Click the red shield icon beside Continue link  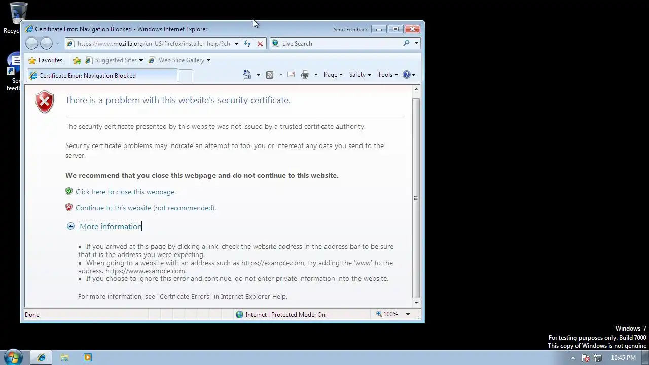(x=69, y=207)
